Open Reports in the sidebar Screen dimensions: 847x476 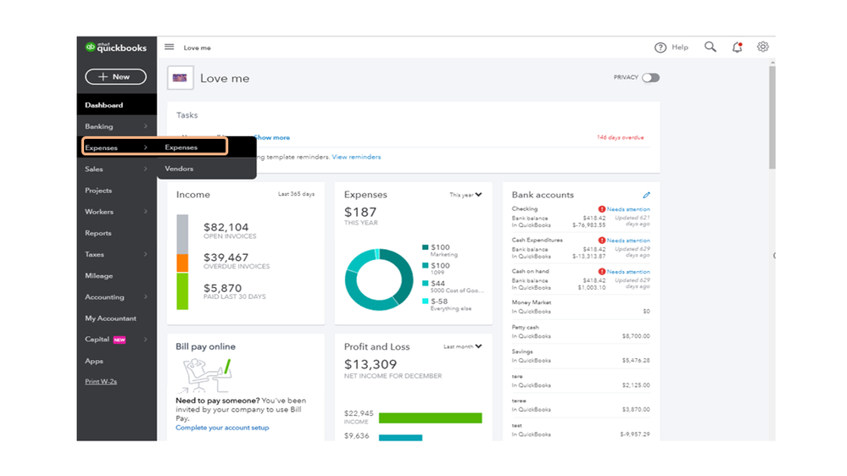click(x=98, y=233)
